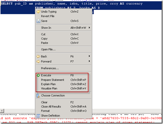The height and width of the screenshot is (124, 163).
Task: Expand the Show In submenu arrow
Action: 89,27
